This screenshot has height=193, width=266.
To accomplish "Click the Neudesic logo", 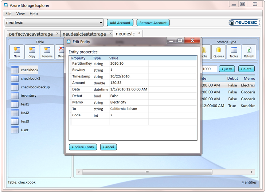I will click(244, 23).
